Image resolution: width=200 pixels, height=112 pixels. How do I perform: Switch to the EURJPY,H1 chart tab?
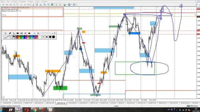(x=104, y=103)
